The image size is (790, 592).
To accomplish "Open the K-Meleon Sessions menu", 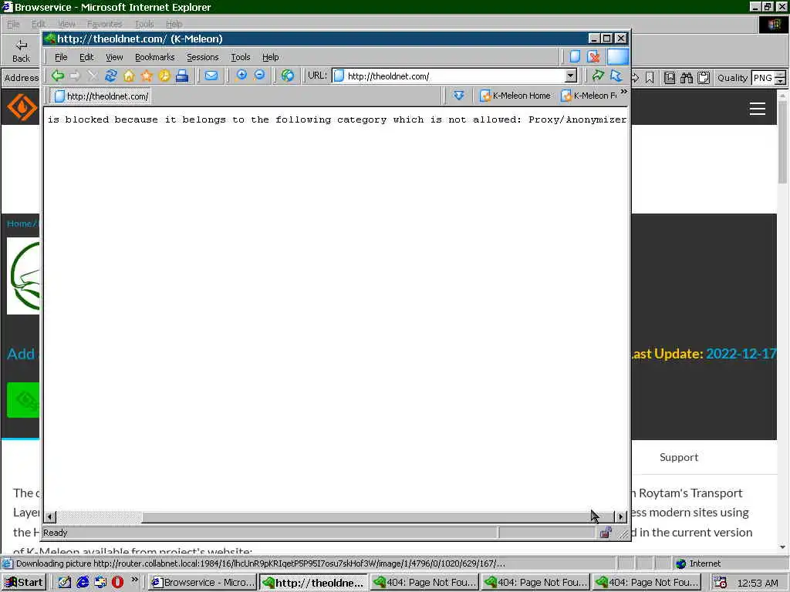I will pyautogui.click(x=203, y=57).
